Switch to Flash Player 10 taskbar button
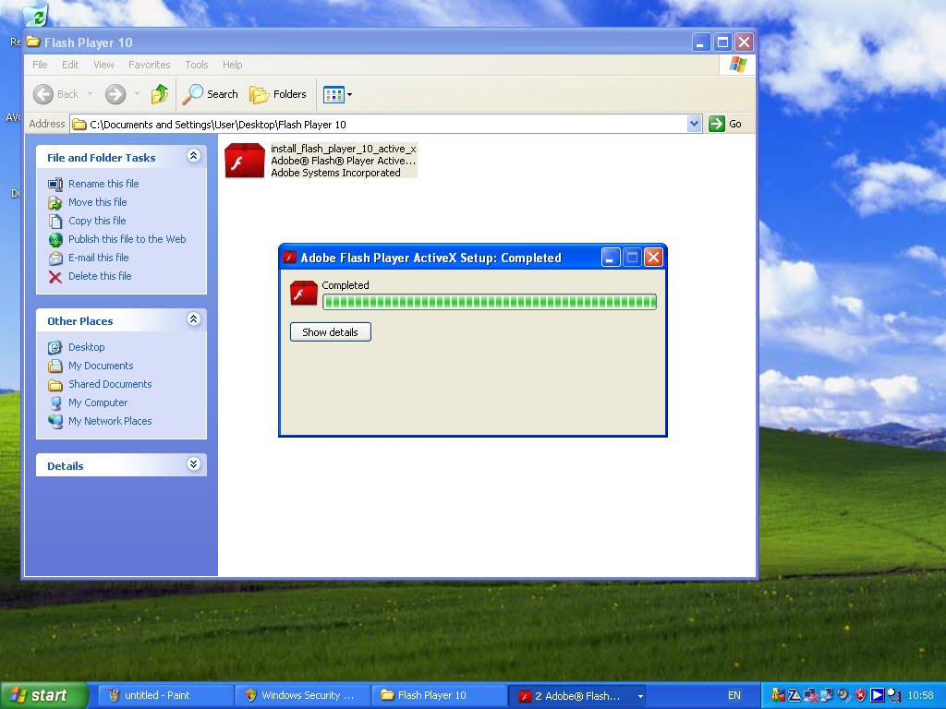The width and height of the screenshot is (946, 709). click(x=437, y=696)
